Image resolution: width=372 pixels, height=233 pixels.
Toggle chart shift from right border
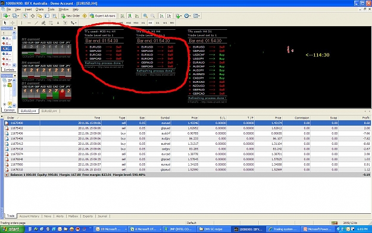pyautogui.click(x=169, y=16)
